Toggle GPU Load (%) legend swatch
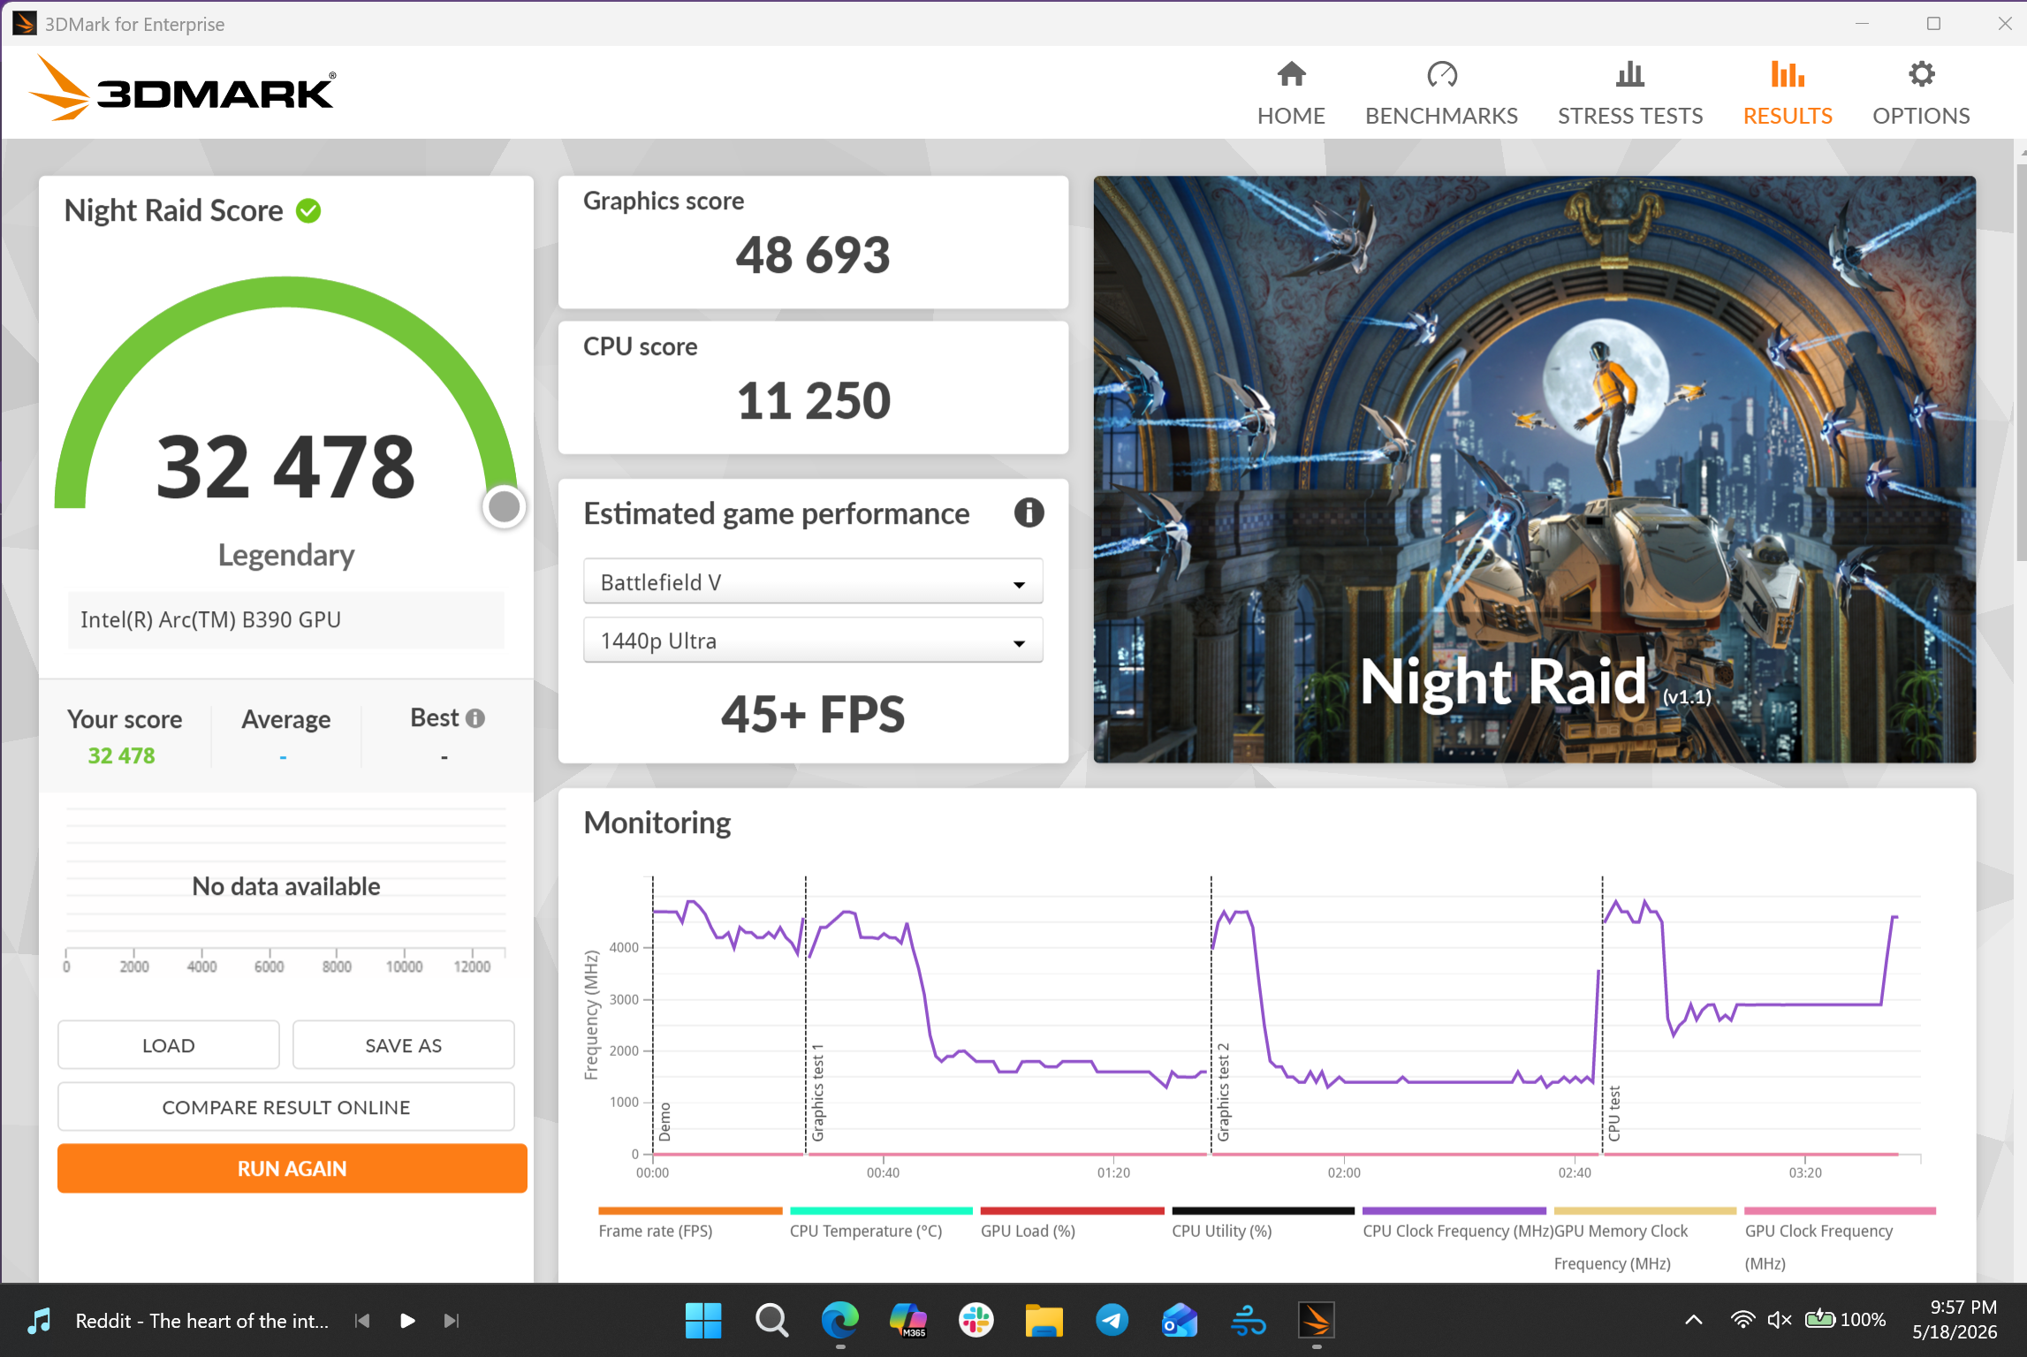This screenshot has height=1357, width=2027. (x=1072, y=1210)
